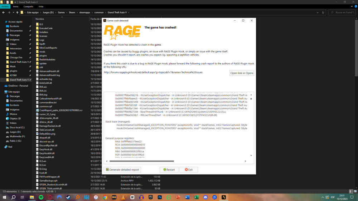Open Juegos (D:) drive in sidebar
Screen dimensions: 358x201
pyautogui.click(x=15, y=132)
